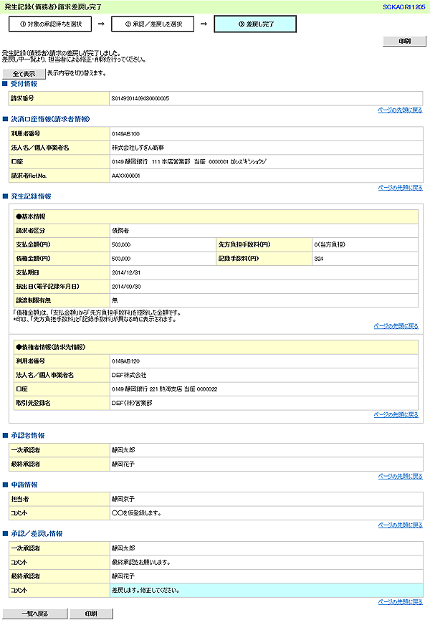
Task: Click the 請求番号 label cell
Action: 59,98
